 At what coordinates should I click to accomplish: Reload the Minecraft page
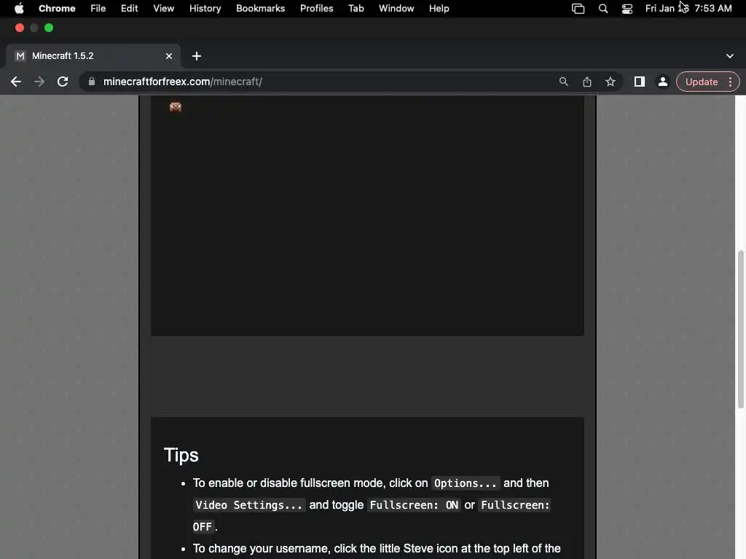click(63, 82)
